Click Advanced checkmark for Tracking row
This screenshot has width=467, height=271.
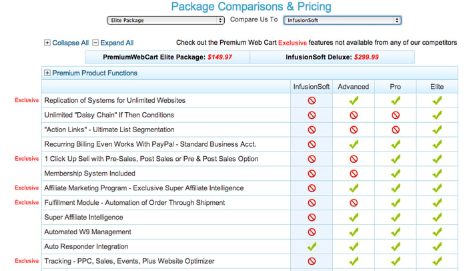point(354,261)
